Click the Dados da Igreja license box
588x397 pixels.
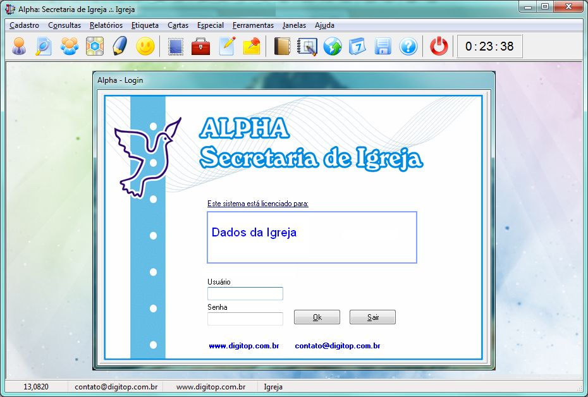(x=312, y=237)
